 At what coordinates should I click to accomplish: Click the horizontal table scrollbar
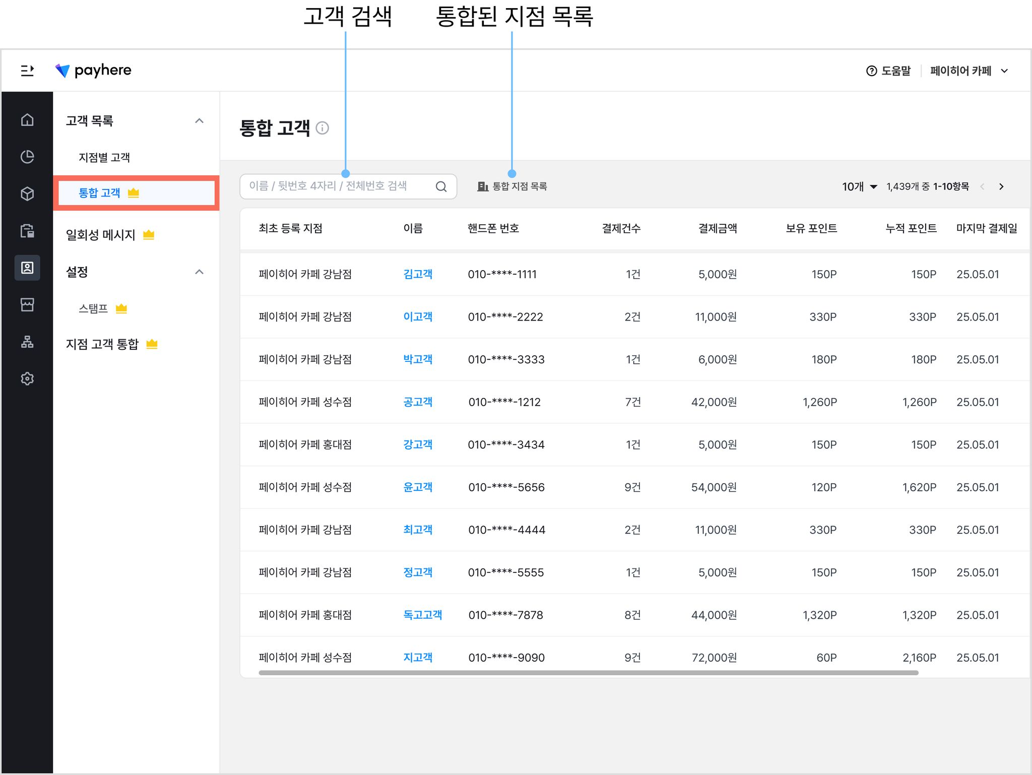(588, 673)
